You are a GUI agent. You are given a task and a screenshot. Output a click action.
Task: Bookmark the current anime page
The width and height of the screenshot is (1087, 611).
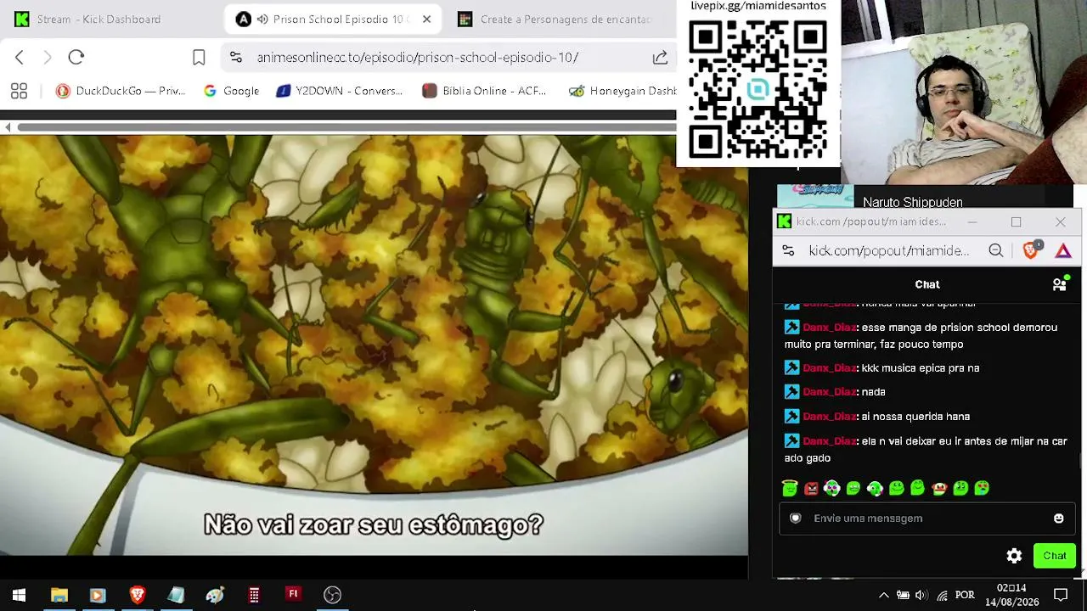[199, 57]
